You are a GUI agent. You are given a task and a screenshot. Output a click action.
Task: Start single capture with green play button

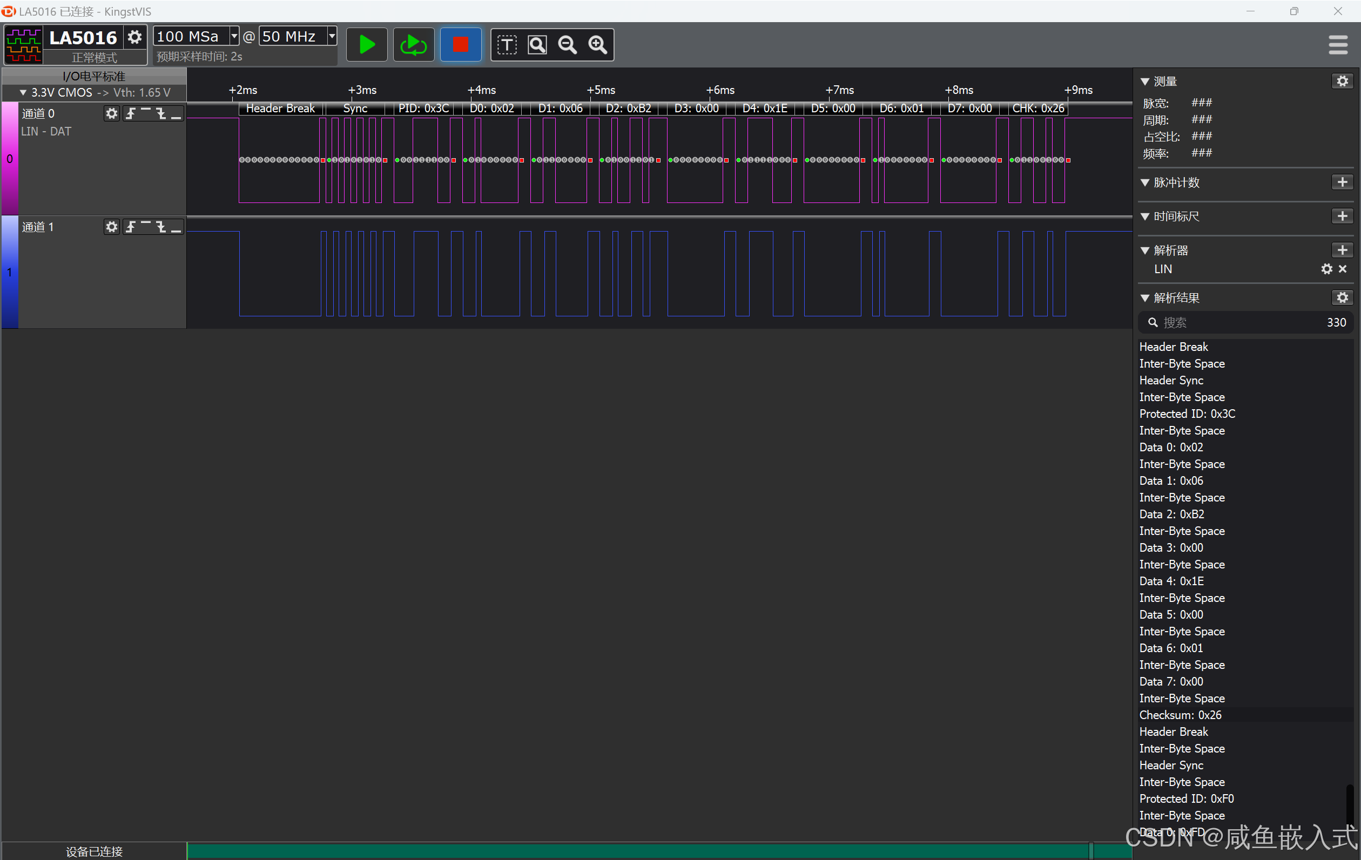click(x=367, y=45)
